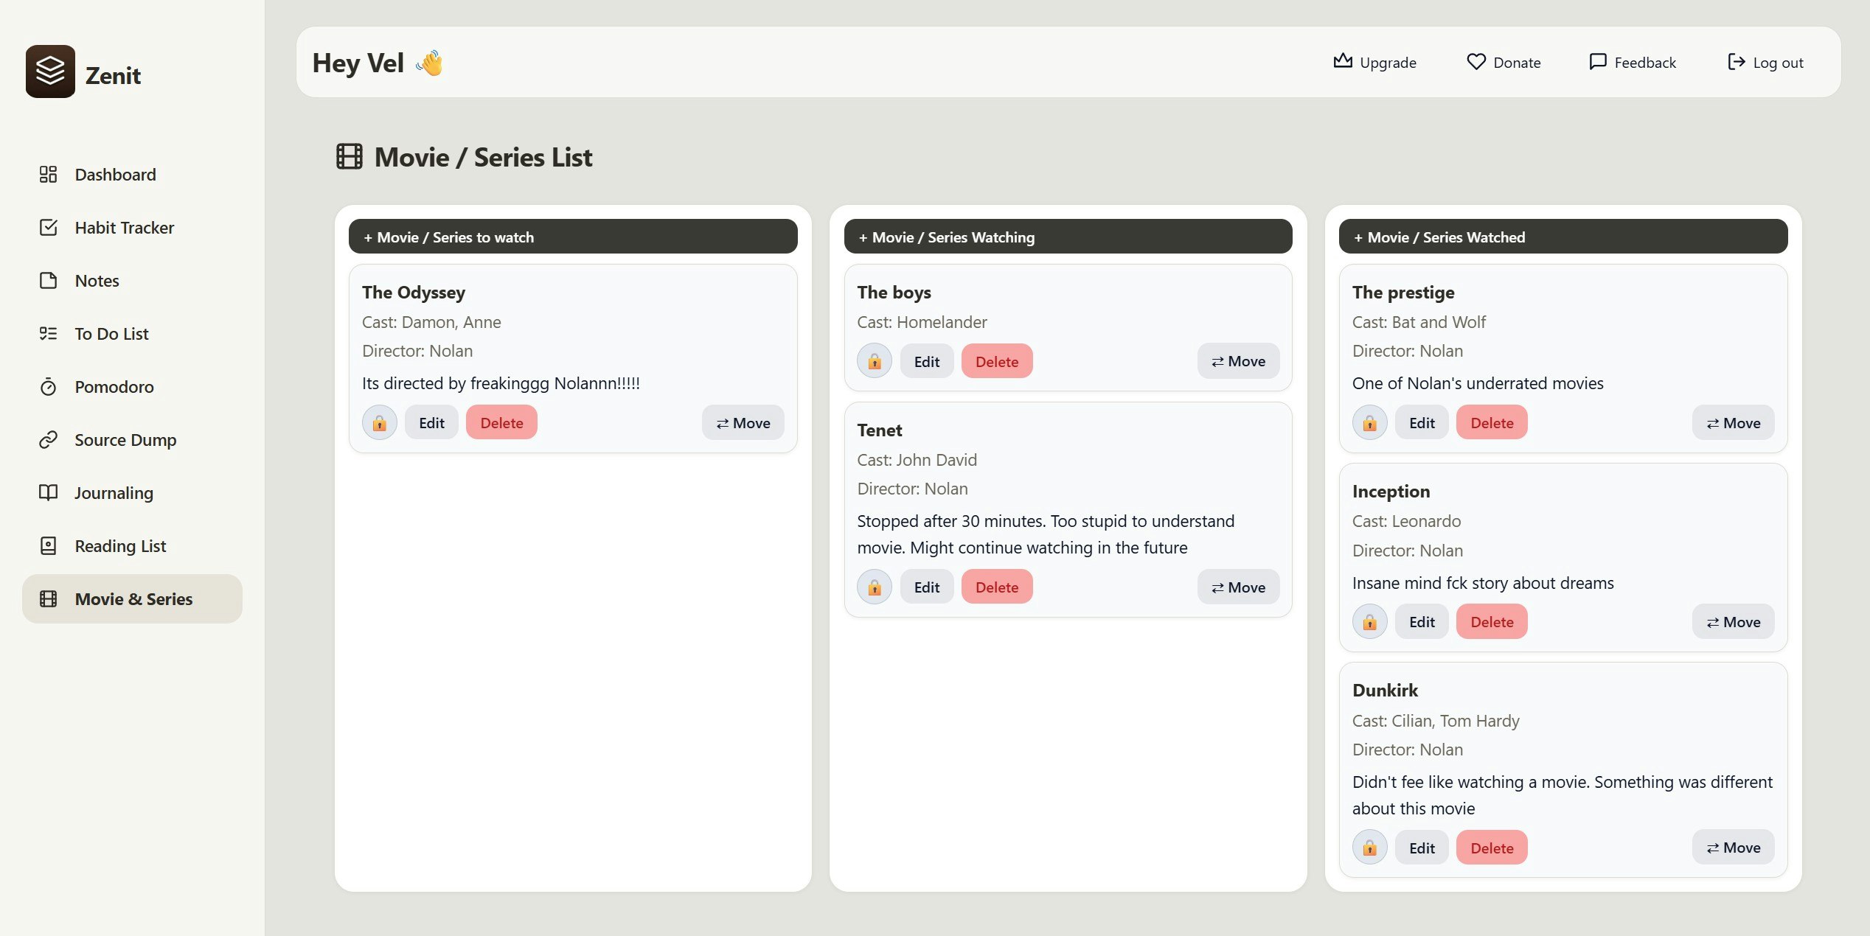1870x936 pixels.
Task: Click the To Do List icon
Action: pos(48,334)
